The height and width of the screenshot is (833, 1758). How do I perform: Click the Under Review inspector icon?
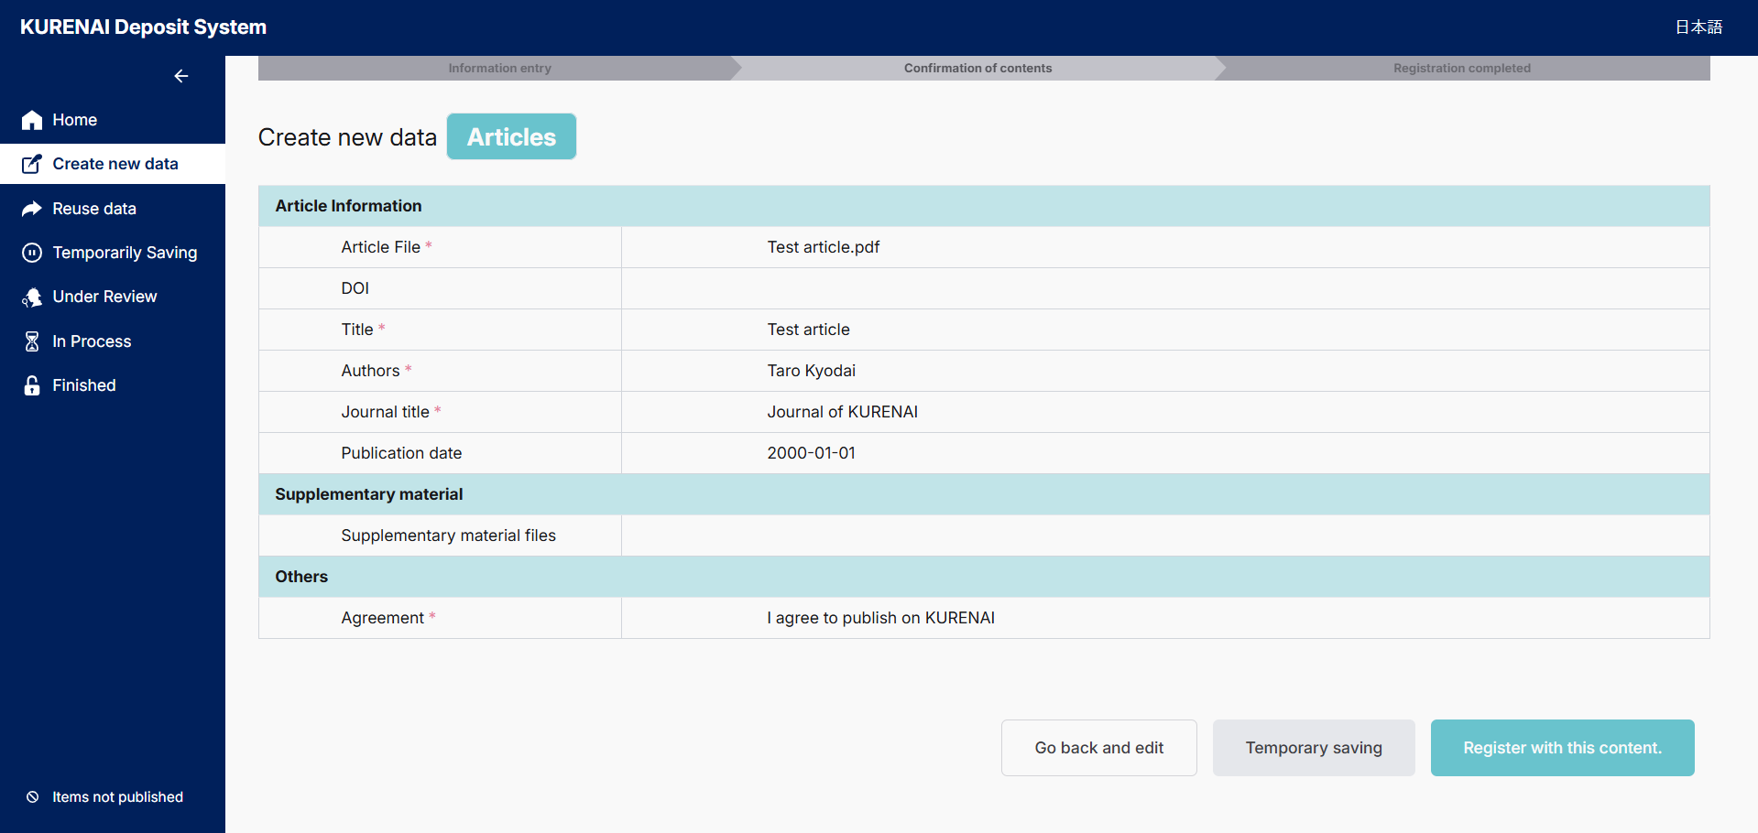[x=32, y=297]
